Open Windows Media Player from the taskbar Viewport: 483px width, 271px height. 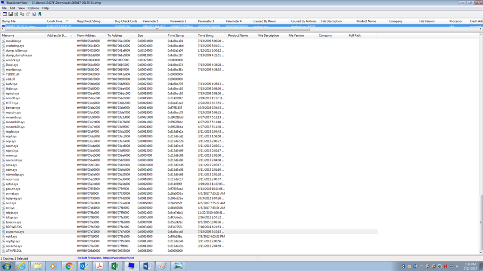53,266
